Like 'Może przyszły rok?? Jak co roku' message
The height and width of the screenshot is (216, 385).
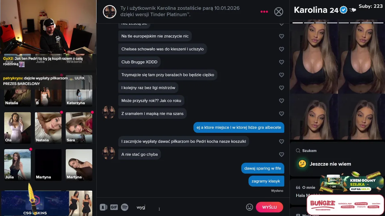pos(282,101)
